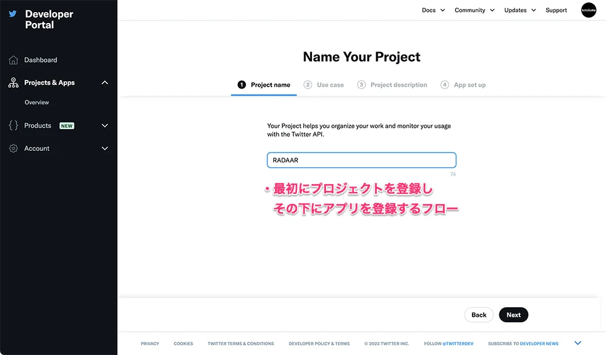606x355 pixels.
Task: Collapse the Projects & Apps section
Action: [x=105, y=83]
